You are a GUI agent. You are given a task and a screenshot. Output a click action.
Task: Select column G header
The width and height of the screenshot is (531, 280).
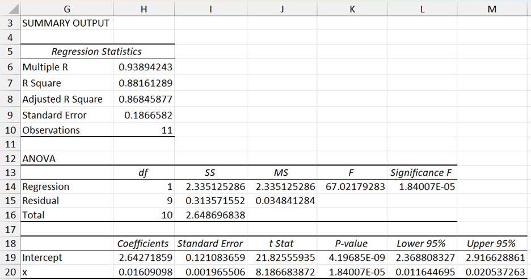point(67,9)
